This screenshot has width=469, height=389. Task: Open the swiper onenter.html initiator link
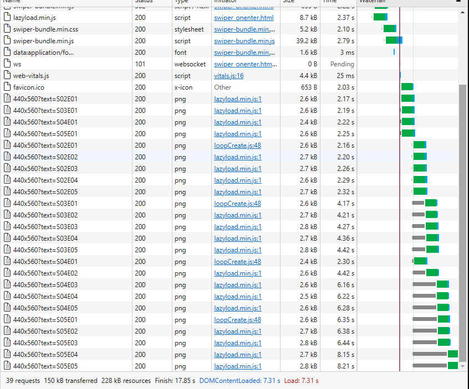pyautogui.click(x=243, y=17)
